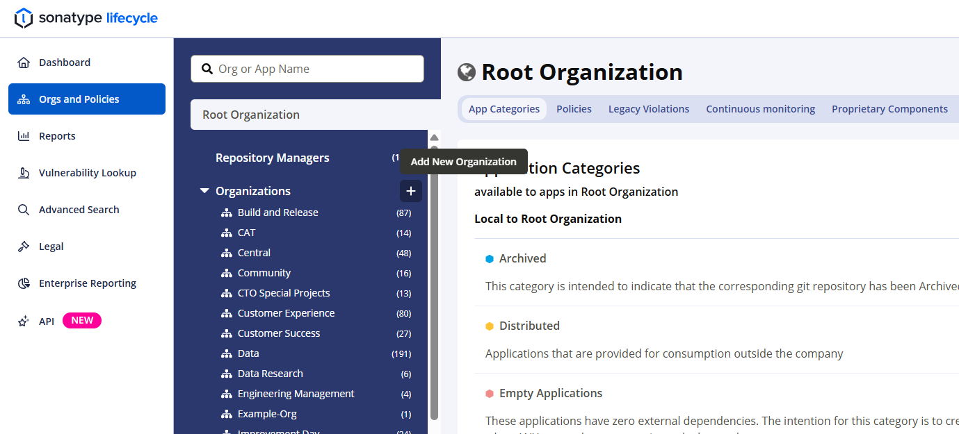Click the Local to Root Organization heading
959x434 pixels.
tap(548, 219)
